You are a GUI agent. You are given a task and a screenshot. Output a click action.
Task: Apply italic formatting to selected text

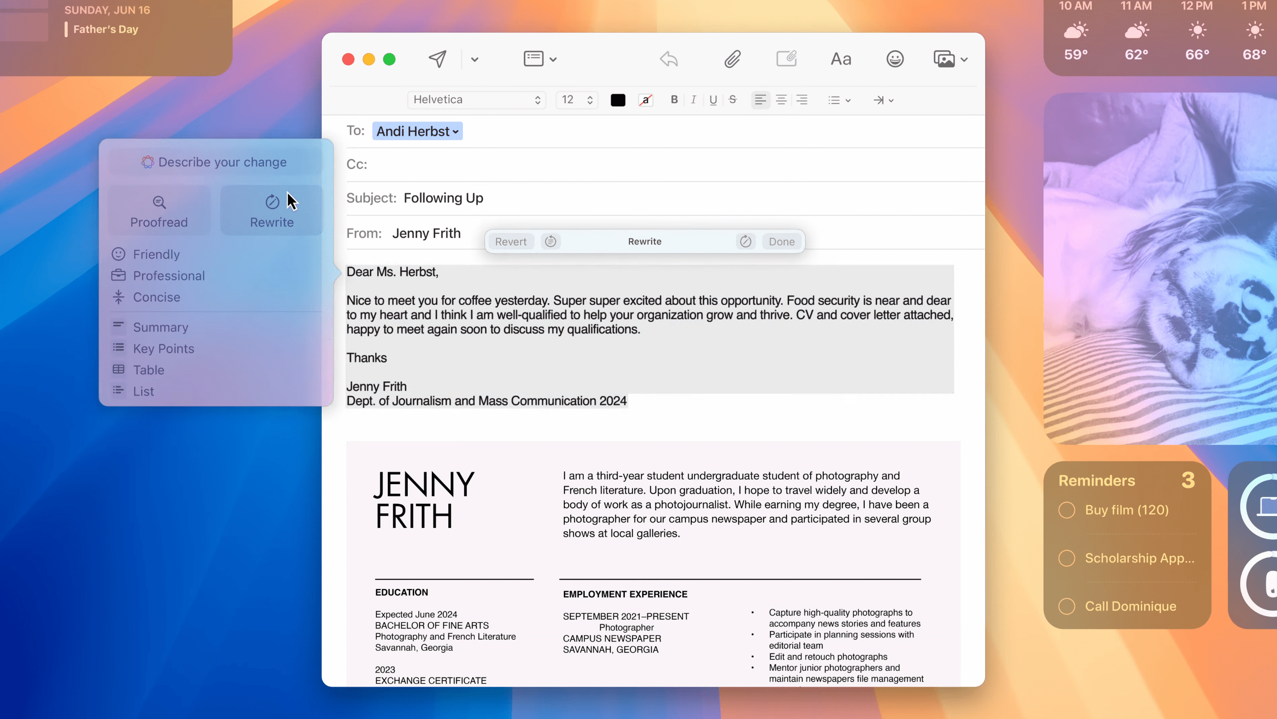pos(693,100)
